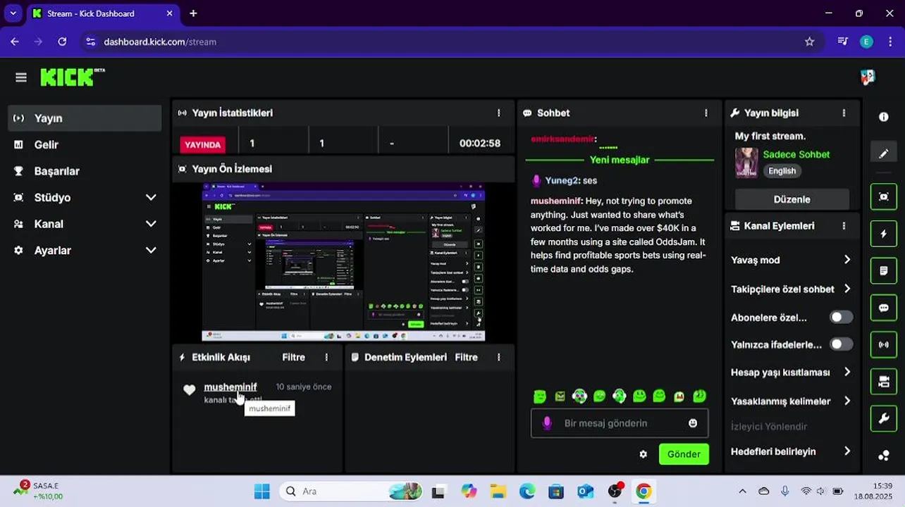
Task: Reload the page in Chrome
Action: (62, 42)
